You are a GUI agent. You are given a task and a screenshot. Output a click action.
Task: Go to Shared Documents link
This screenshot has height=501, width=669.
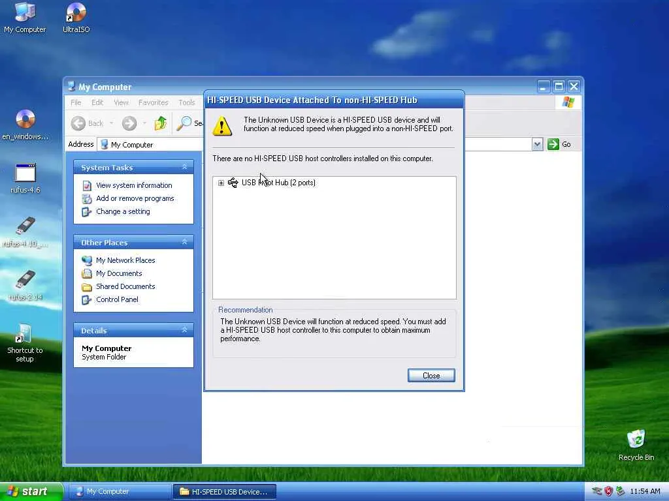tap(125, 287)
